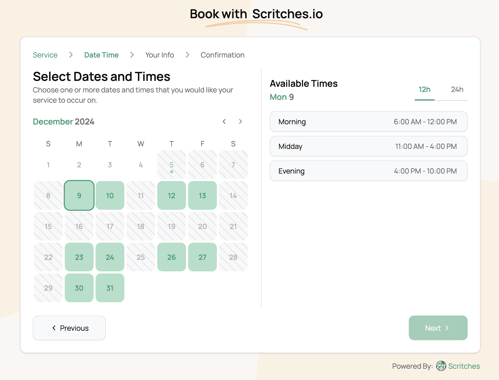499x380 pixels.
Task: Open the Scritches powered-by link
Action: coord(464,366)
